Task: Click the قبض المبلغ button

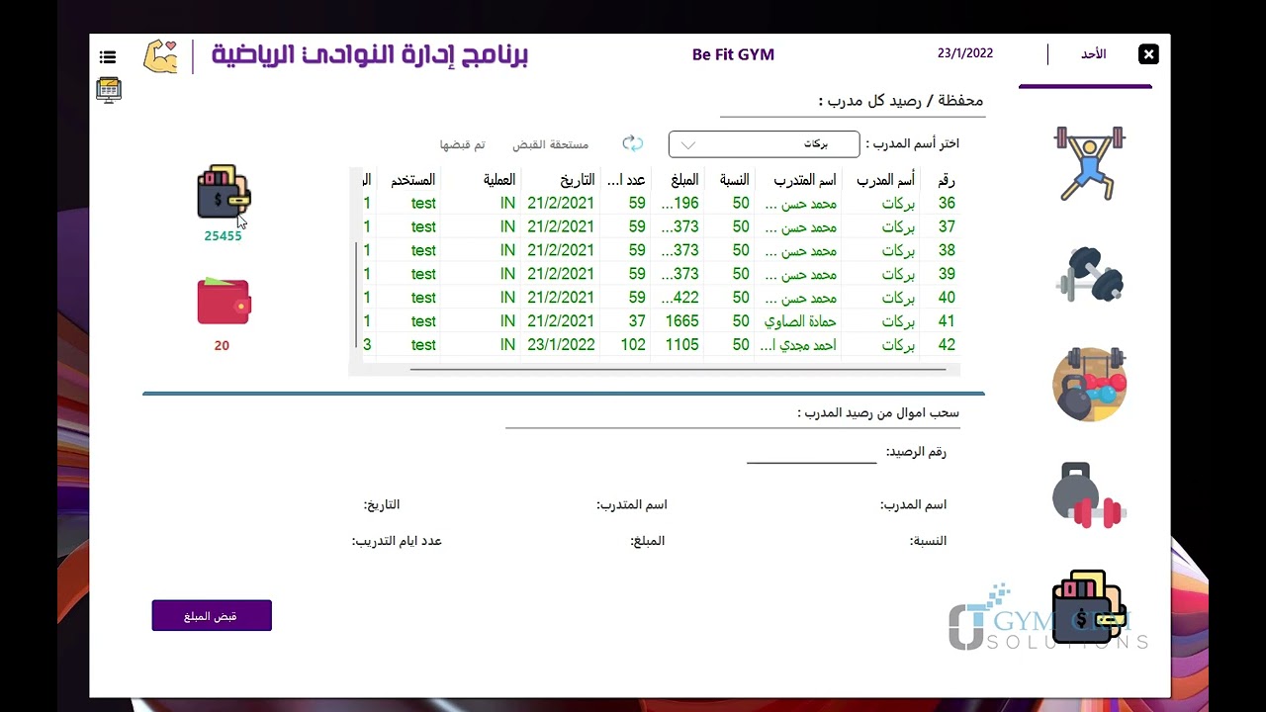Action: point(212,616)
